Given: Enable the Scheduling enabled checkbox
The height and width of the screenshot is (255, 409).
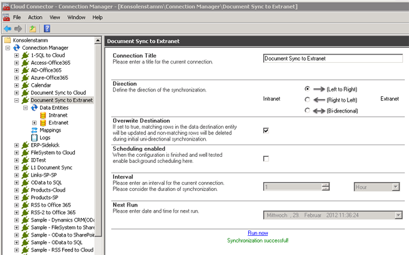Looking at the screenshot, I should click(x=266, y=158).
